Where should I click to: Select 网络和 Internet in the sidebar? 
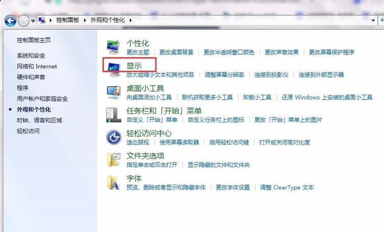click(x=37, y=66)
